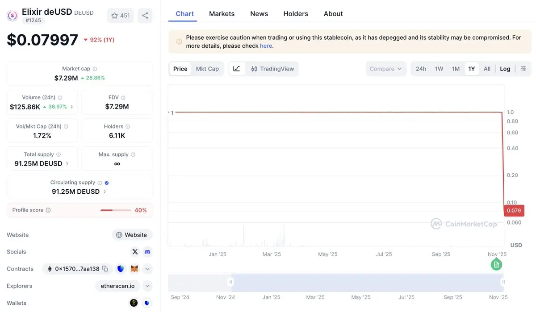
Task: Open the Discord social link
Action: click(x=147, y=252)
